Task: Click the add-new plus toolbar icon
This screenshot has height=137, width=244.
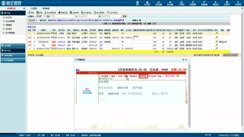Action: point(40,13)
